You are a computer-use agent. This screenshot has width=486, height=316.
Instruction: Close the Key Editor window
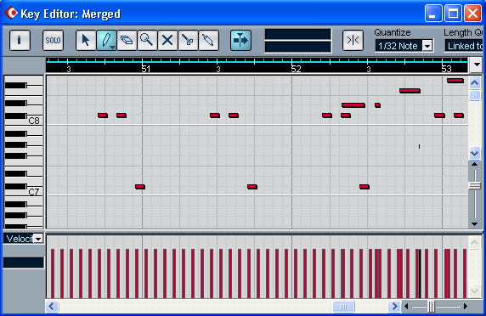473,14
